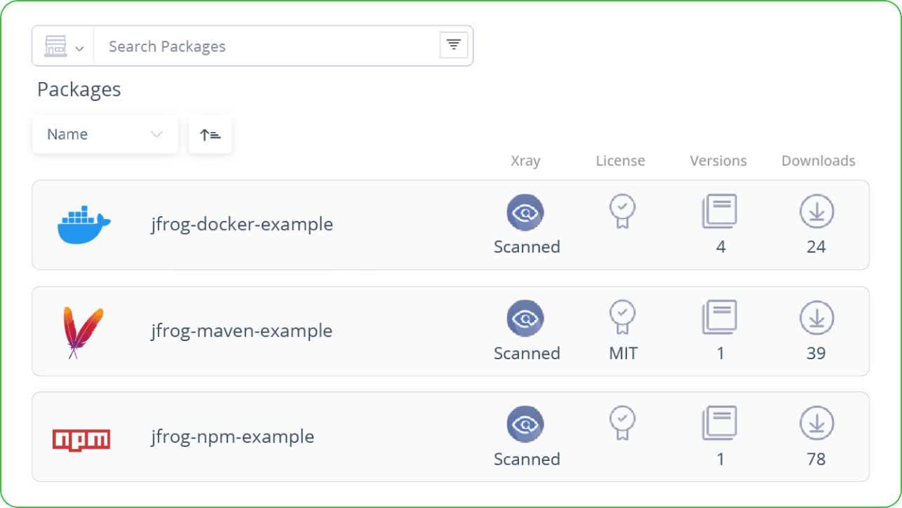
Task: Click the npm logo icon
Action: pyautogui.click(x=81, y=439)
